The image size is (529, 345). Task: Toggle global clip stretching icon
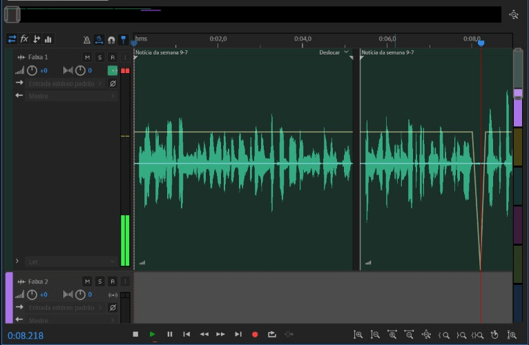(99, 40)
